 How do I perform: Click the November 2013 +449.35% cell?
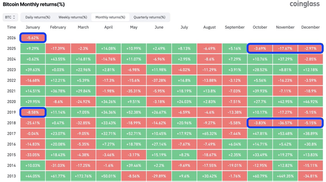click(285, 176)
